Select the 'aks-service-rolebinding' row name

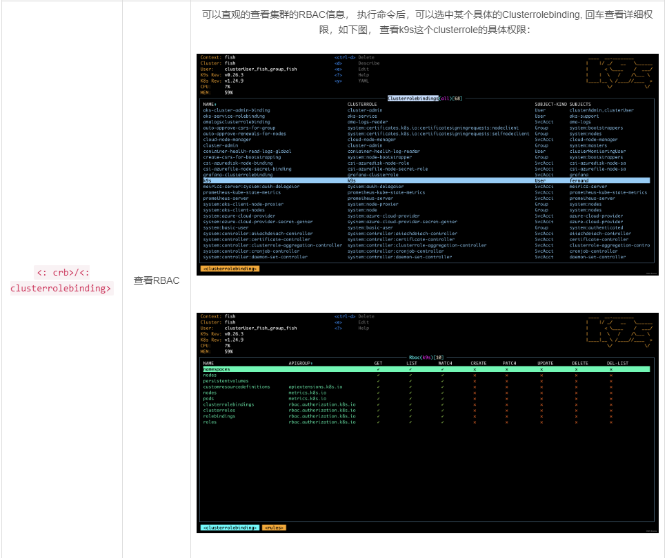click(234, 116)
